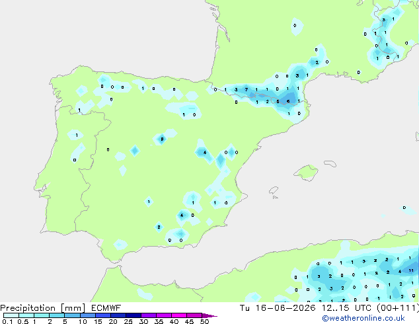Click the legend scale label '0.5'
This screenshot has height=324, width=419.
23,321
